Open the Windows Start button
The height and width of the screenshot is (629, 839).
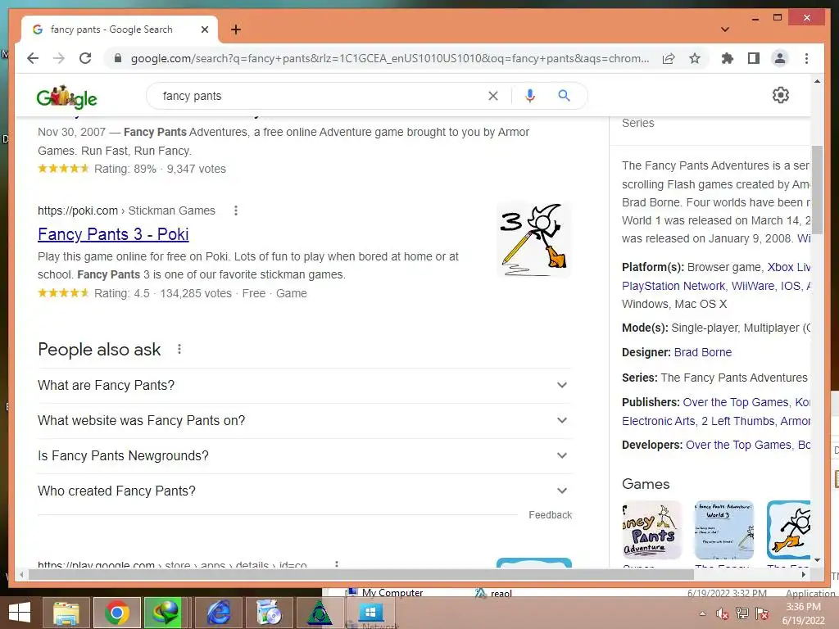pyautogui.click(x=20, y=613)
